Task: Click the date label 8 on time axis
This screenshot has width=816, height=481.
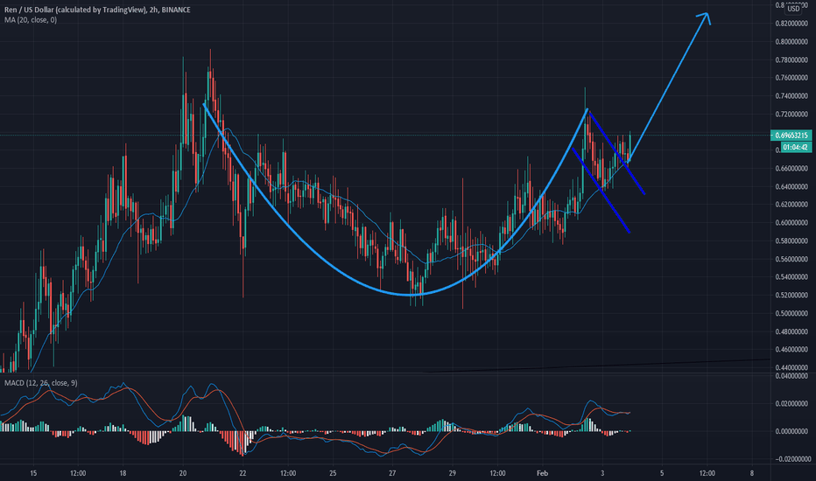Action: [752, 473]
